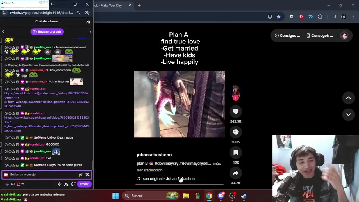Click the taskbar Buscar search box
Image resolution: width=359 pixels, height=202 pixels.
pyautogui.click(x=151, y=196)
